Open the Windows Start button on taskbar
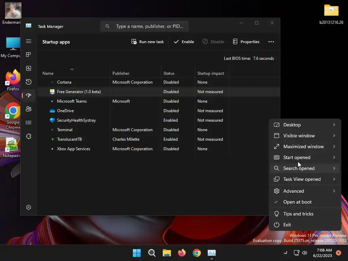348x261 pixels. pyautogui.click(x=137, y=253)
